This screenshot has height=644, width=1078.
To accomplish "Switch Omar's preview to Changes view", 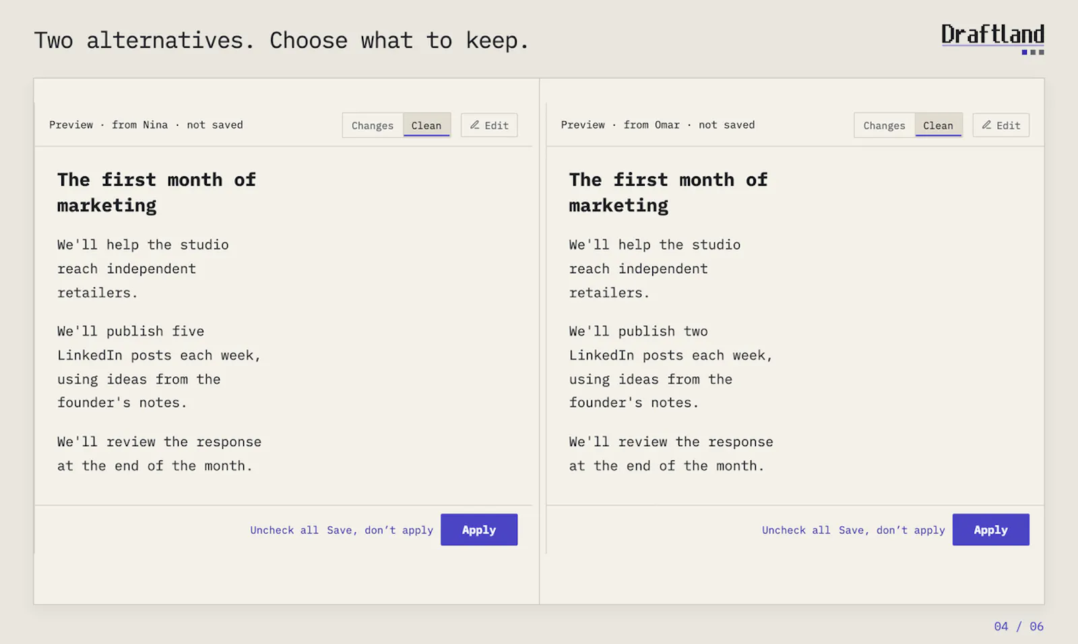I will point(884,125).
